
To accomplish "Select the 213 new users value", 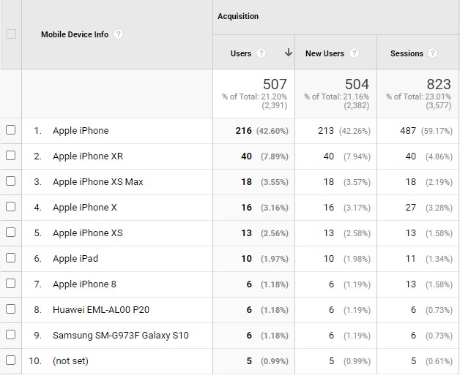I will coord(326,131).
